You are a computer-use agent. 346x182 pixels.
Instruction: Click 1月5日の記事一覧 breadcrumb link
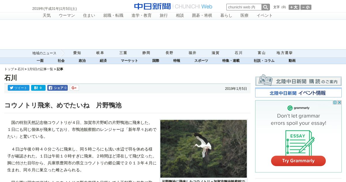click(40, 69)
